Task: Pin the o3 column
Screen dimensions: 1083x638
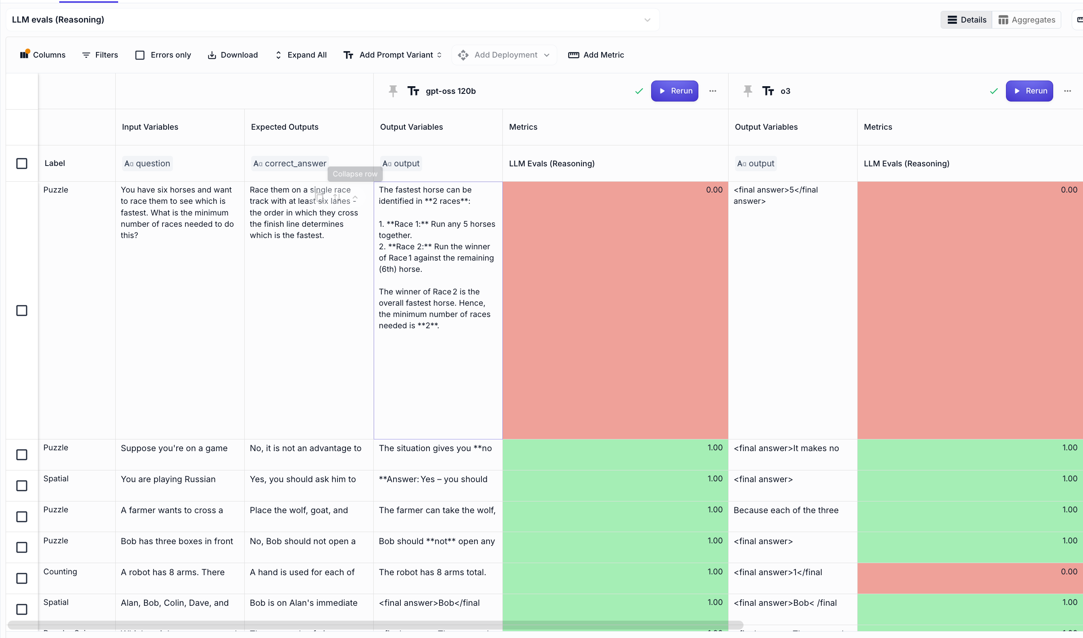Action: (x=748, y=91)
